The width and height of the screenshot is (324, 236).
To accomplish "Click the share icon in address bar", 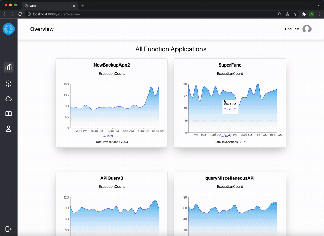I will click(x=287, y=14).
